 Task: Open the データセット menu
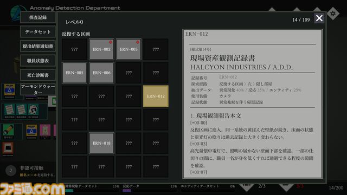pos(38,32)
